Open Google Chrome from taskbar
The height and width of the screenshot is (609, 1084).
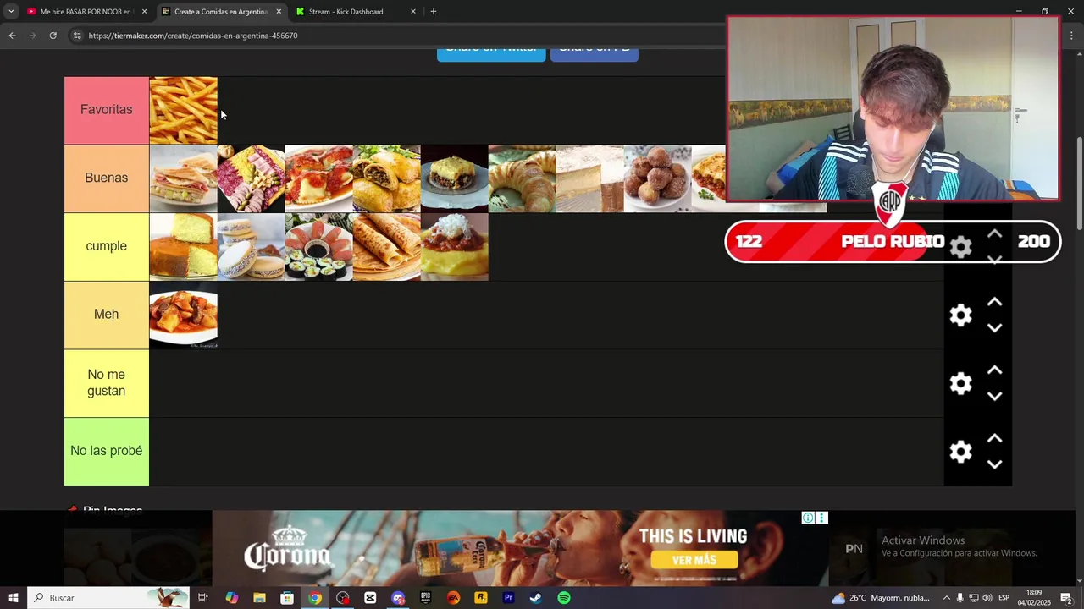315,598
